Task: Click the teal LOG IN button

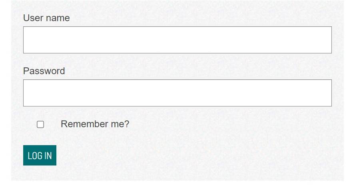Action: tap(40, 156)
